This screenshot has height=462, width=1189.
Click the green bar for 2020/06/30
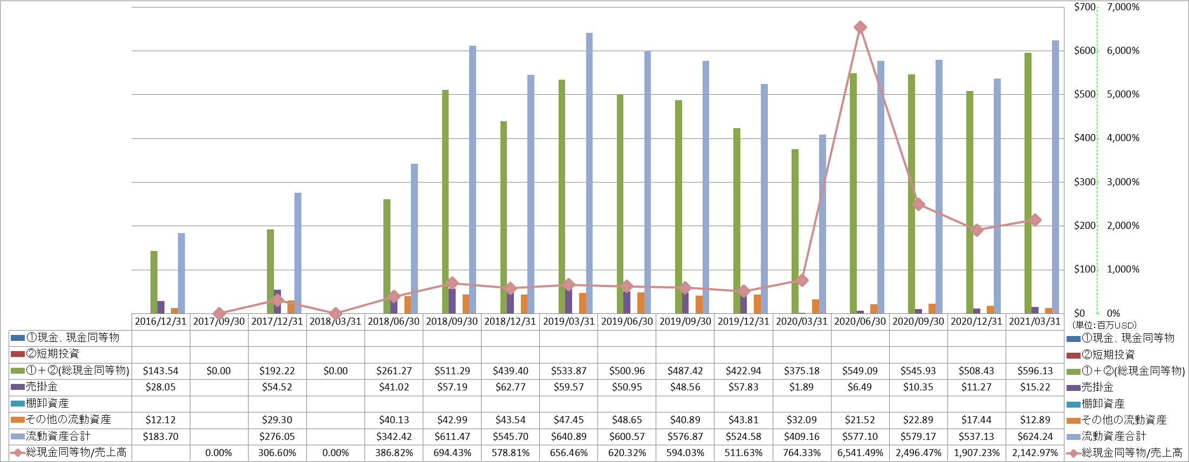[853, 193]
